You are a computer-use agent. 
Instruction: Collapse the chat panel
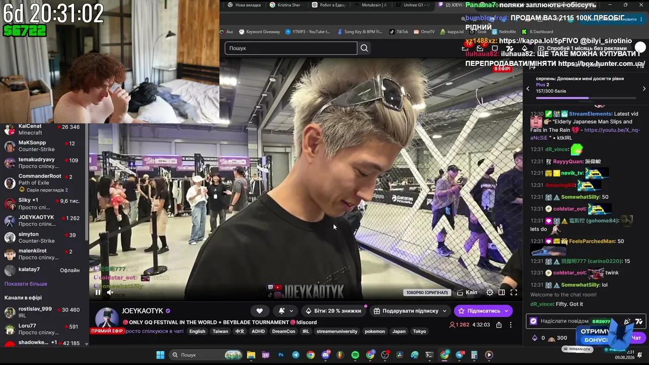pos(532,67)
